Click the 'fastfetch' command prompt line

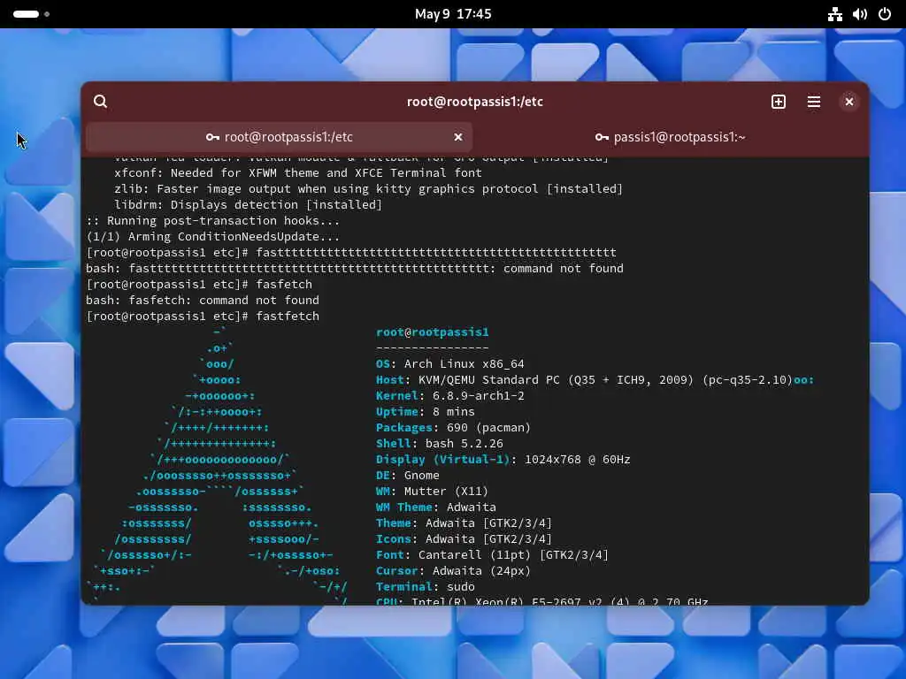point(203,317)
